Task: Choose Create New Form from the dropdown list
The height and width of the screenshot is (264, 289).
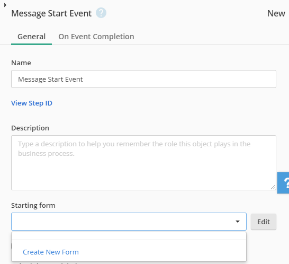Action: pos(51,252)
